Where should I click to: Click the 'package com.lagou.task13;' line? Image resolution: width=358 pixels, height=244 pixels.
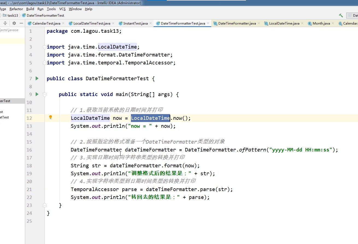[84, 31]
